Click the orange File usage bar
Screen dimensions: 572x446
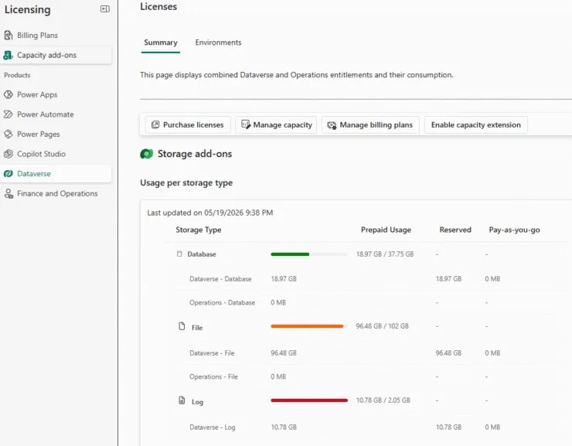point(307,326)
